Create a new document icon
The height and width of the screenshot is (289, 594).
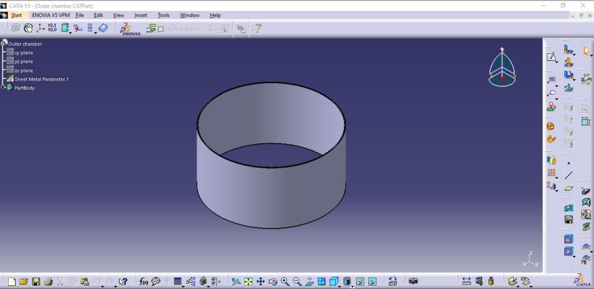pyautogui.click(x=12, y=281)
